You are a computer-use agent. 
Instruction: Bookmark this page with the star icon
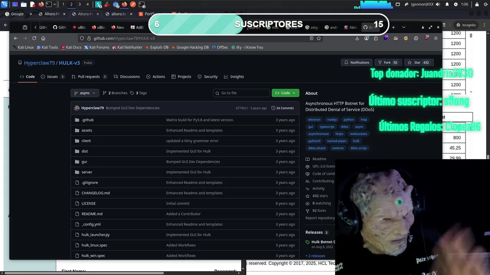[318, 38]
